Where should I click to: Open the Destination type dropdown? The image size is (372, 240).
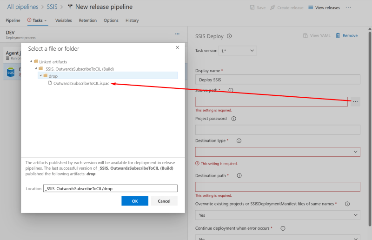click(278, 152)
